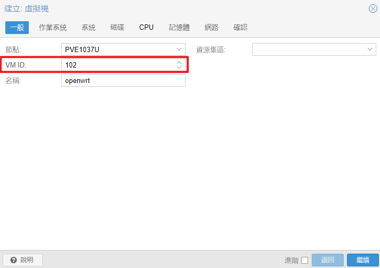Decrease the VM ID with down arrow
The height and width of the screenshot is (268, 380).
179,68
